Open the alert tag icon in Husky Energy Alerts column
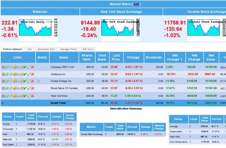This screenshot has height=148, width=226. (x=38, y=81)
